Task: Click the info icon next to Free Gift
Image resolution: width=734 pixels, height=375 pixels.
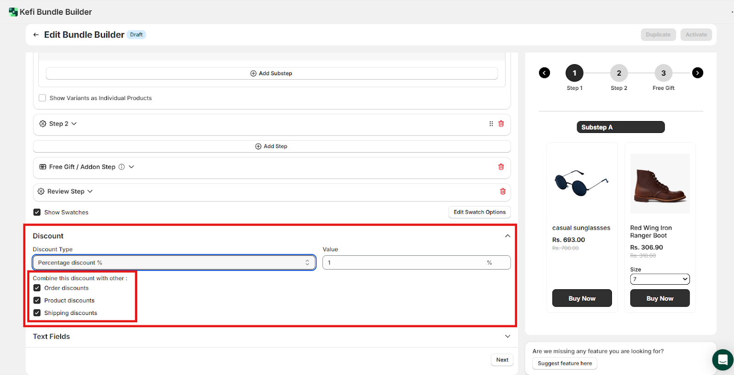Action: (122, 167)
